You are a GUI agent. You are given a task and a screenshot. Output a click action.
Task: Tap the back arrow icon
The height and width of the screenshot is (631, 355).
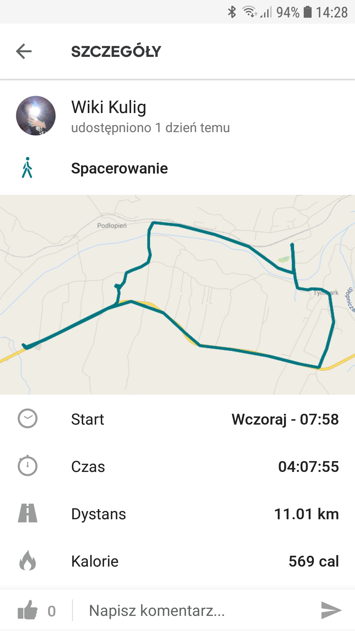24,51
